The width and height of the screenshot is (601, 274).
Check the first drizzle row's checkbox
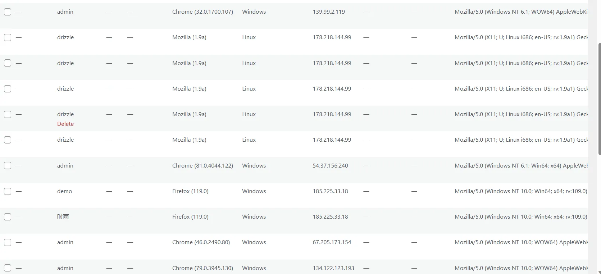pyautogui.click(x=8, y=37)
